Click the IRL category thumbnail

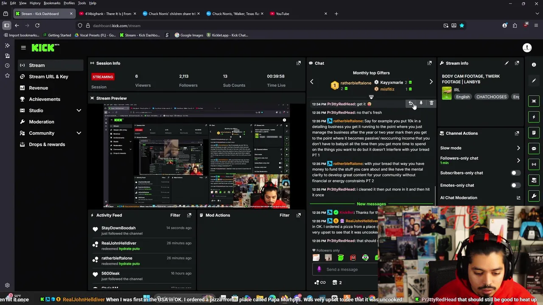447,93
